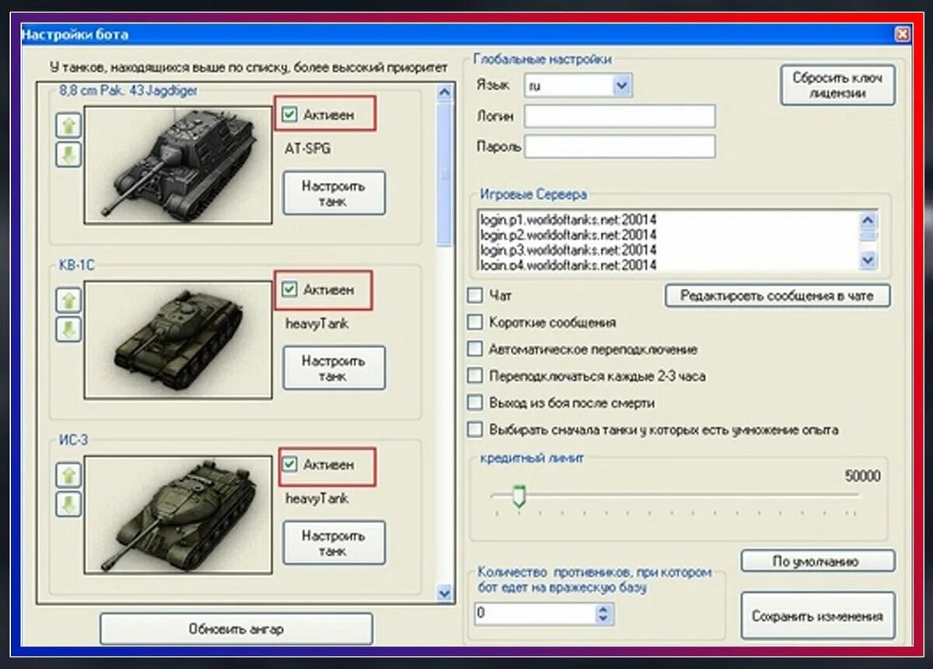
Task: Enable tanks with experience multiplier first checkbox
Action: 474,429
